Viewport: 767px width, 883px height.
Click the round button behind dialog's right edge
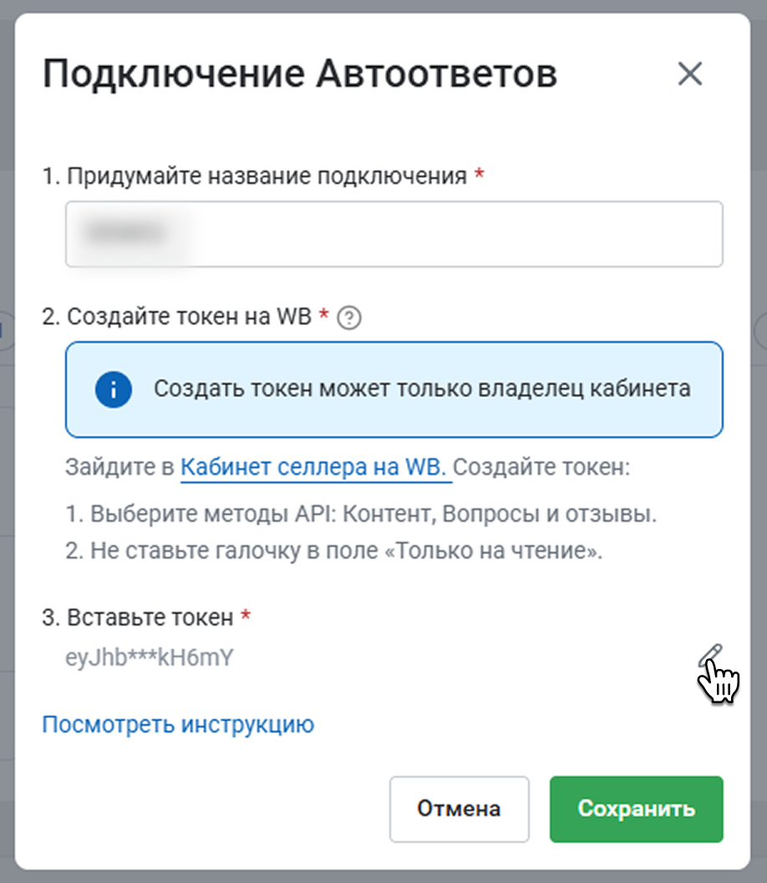[x=761, y=332]
